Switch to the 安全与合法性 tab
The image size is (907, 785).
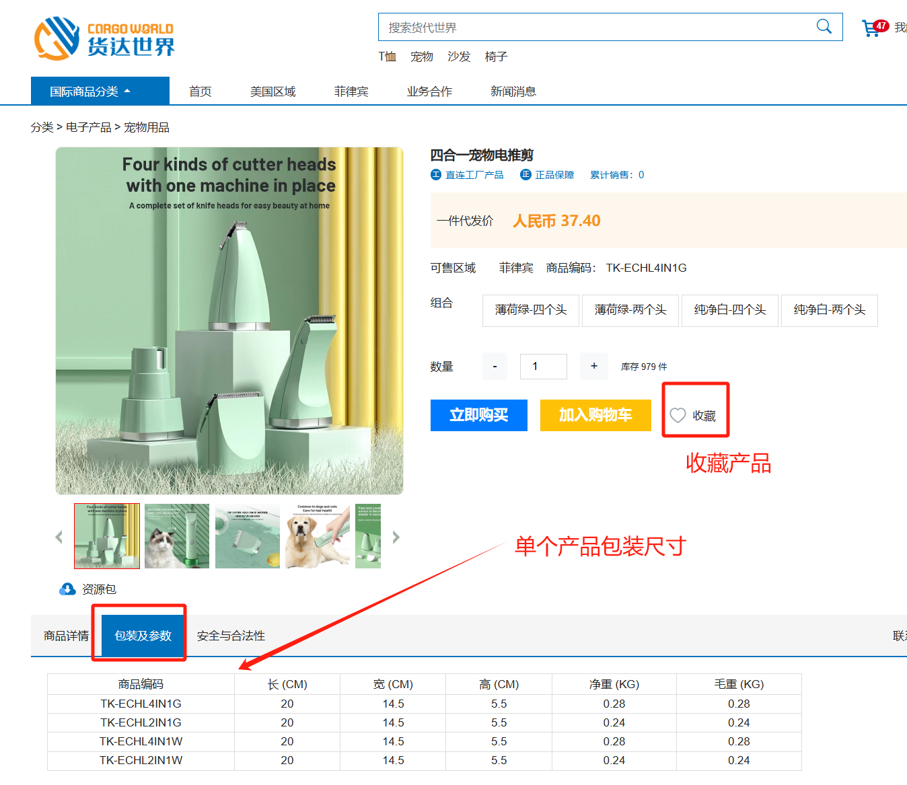click(231, 636)
